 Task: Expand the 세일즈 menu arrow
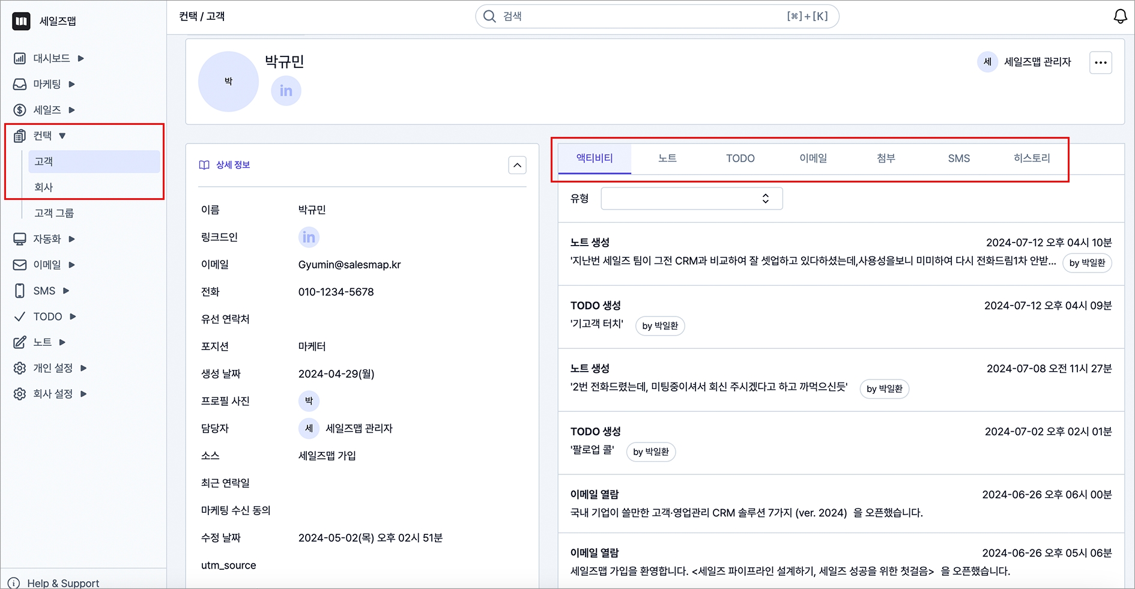point(71,110)
